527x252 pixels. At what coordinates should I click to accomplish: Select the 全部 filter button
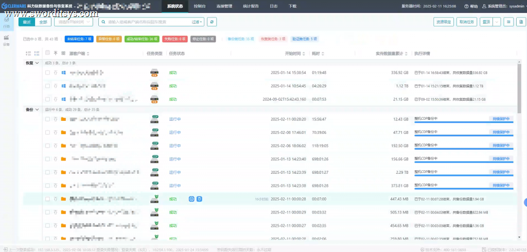pos(43,22)
